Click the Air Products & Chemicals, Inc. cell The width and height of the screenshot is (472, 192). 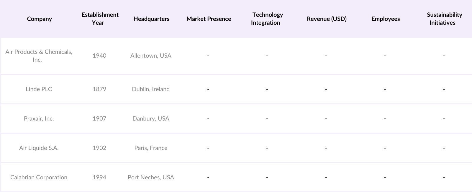click(39, 56)
